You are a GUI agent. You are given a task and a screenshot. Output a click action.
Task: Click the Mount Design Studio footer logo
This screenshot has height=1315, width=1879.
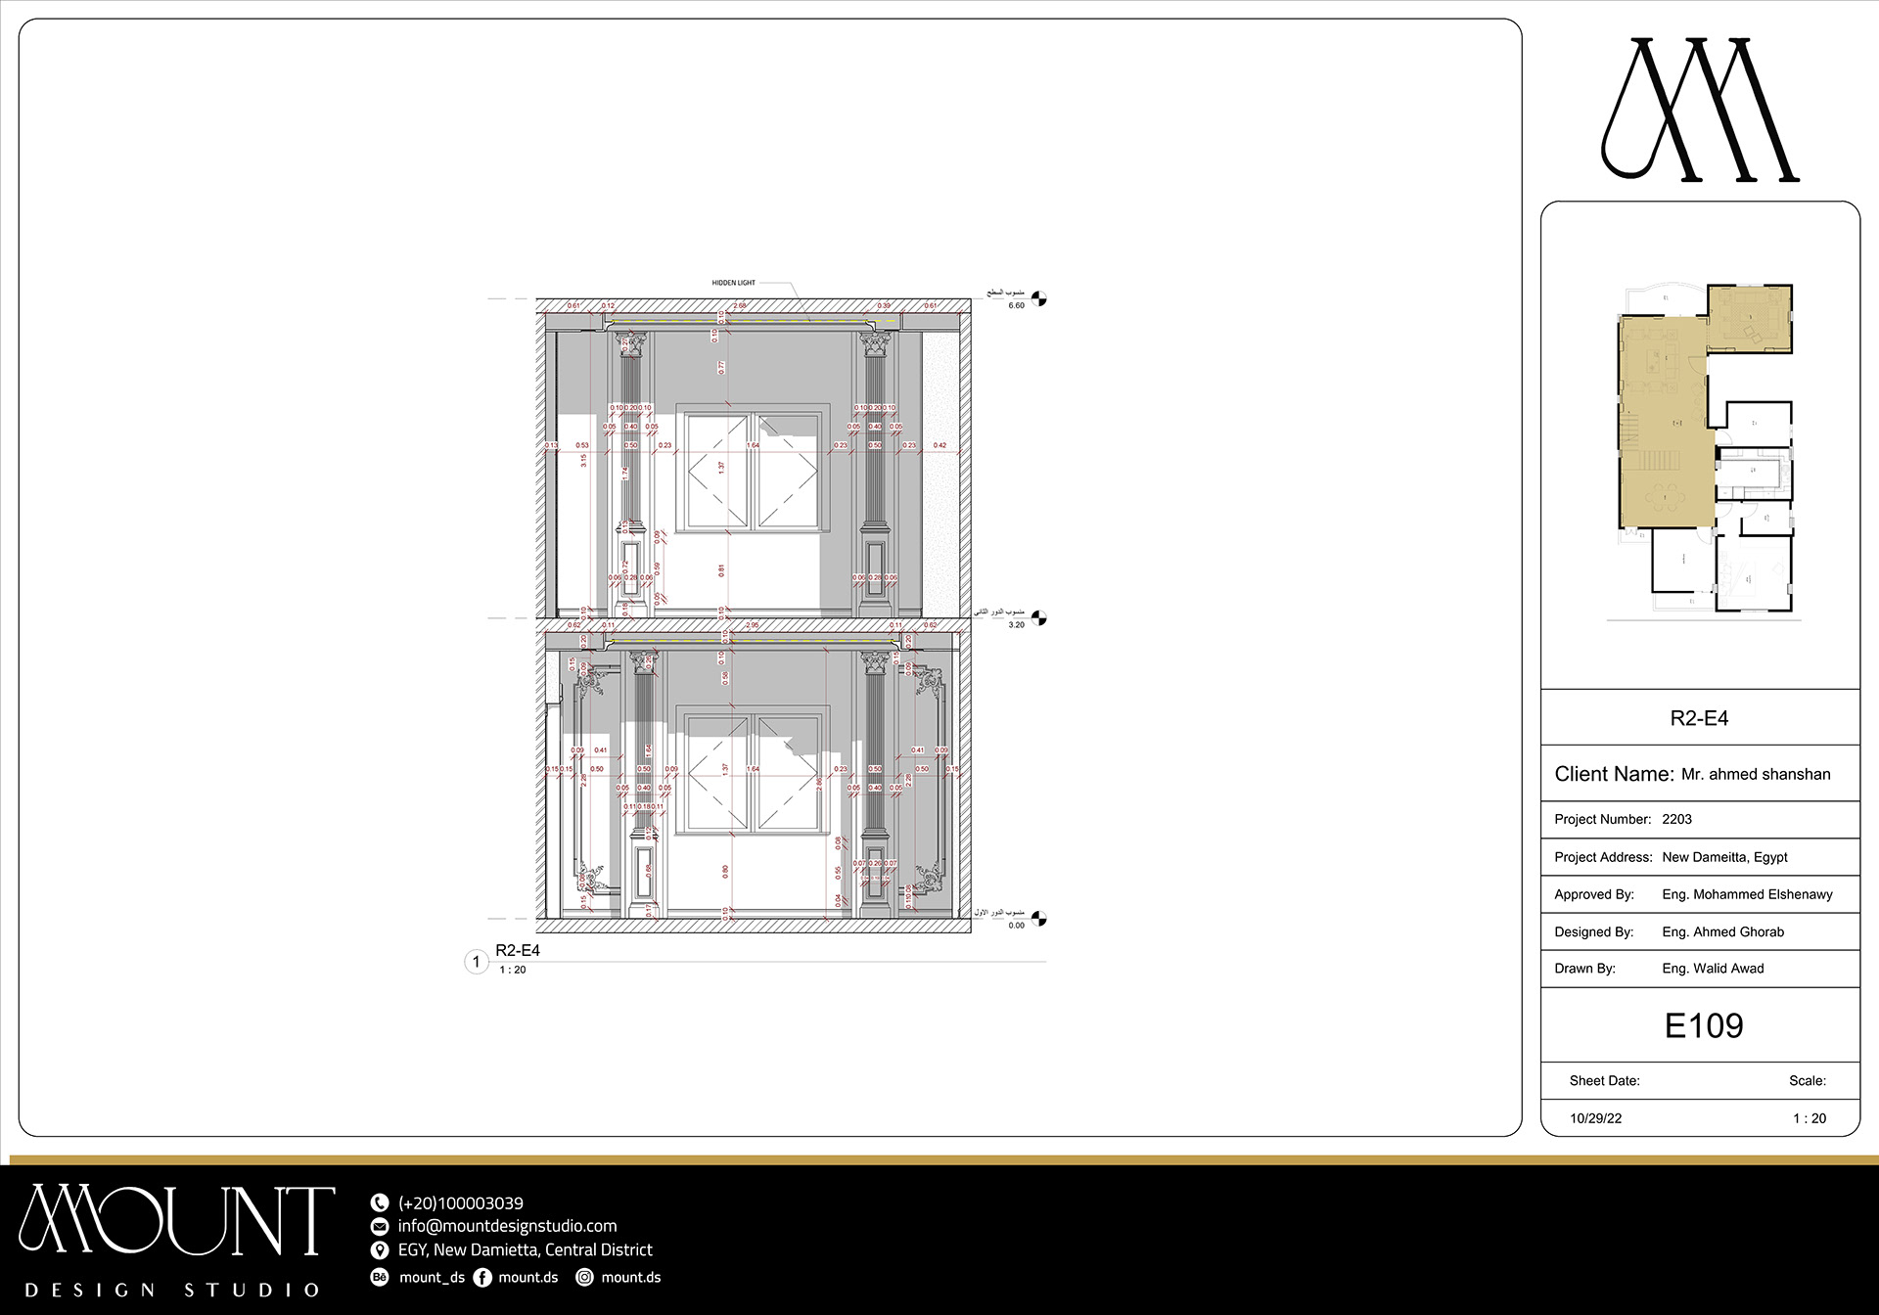click(x=176, y=1240)
